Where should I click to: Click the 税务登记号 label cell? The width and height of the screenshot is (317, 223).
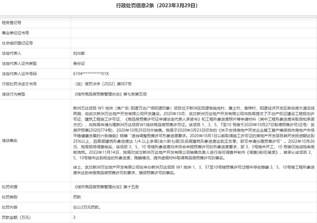pos(12,23)
